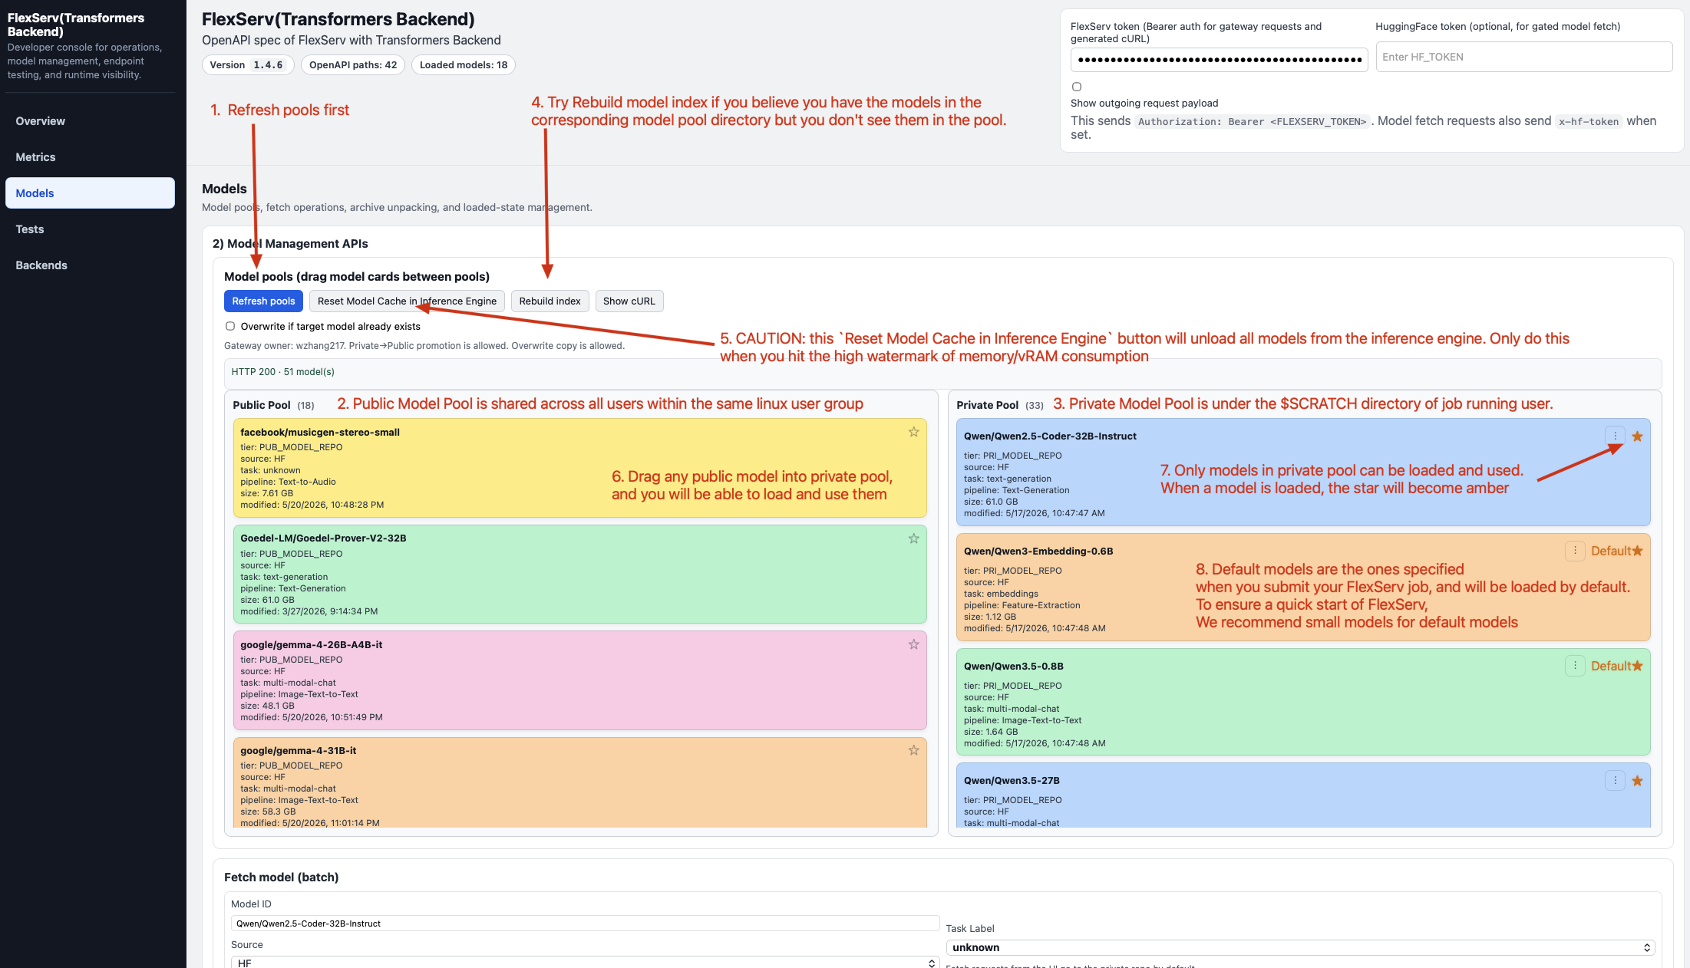Select the facebook/musicgen-stereo-small card title

(320, 433)
